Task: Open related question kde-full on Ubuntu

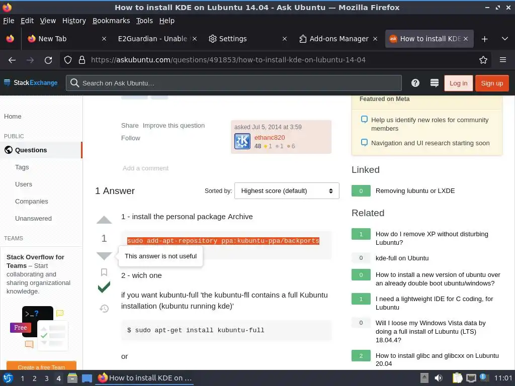Action: tap(402, 258)
